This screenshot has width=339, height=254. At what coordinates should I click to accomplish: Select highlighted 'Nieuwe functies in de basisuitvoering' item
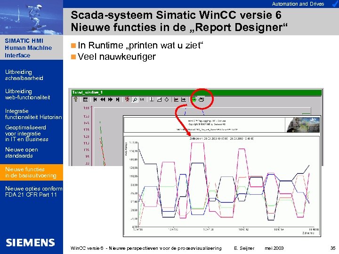[32, 172]
